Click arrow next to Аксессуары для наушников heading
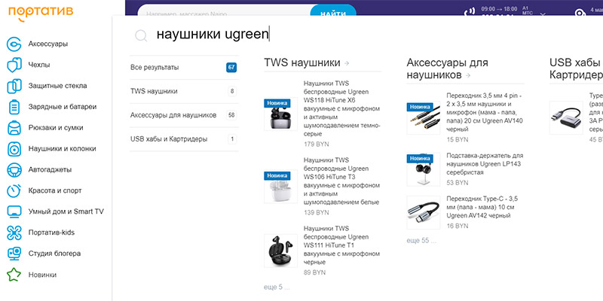 pos(467,76)
